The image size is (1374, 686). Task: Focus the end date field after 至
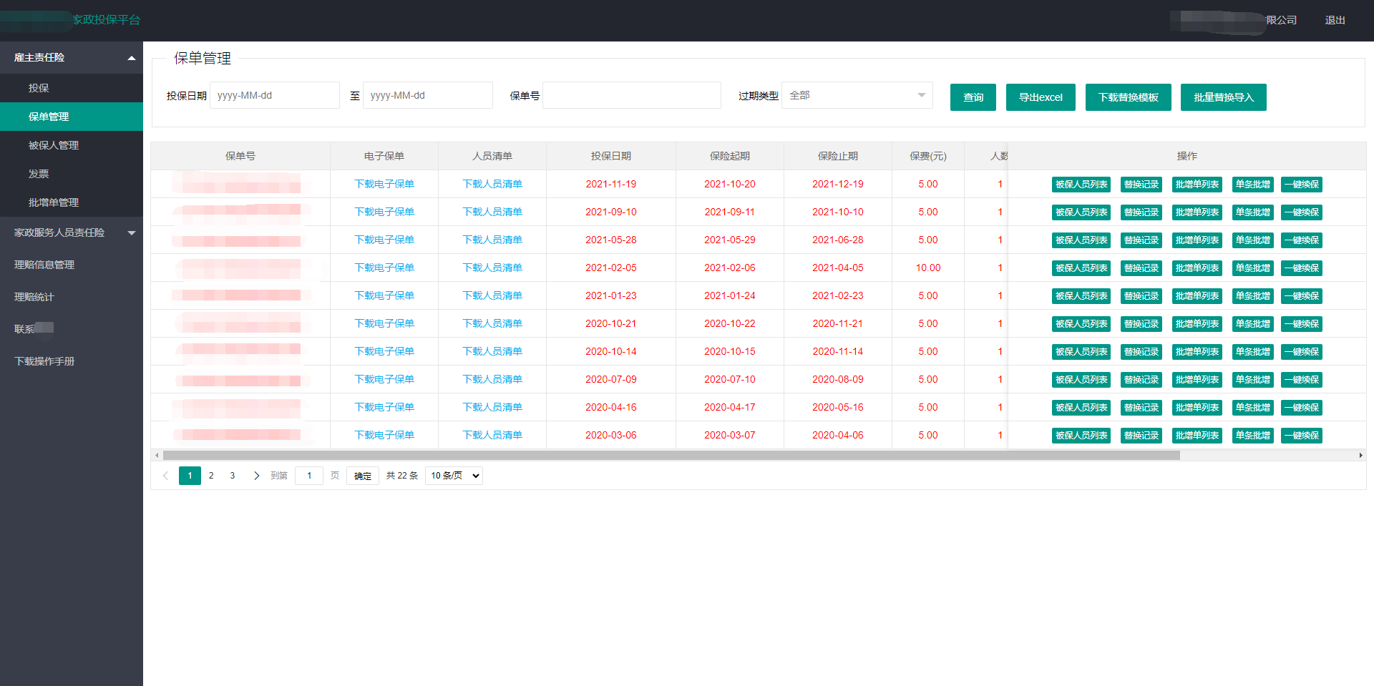pos(428,95)
